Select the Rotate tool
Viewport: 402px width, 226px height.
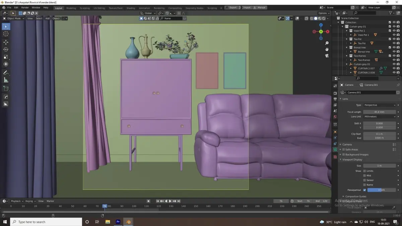pos(6,49)
